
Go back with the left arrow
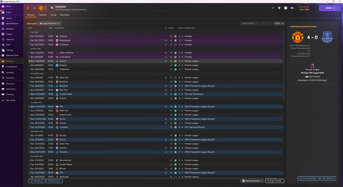click(x=28, y=8)
